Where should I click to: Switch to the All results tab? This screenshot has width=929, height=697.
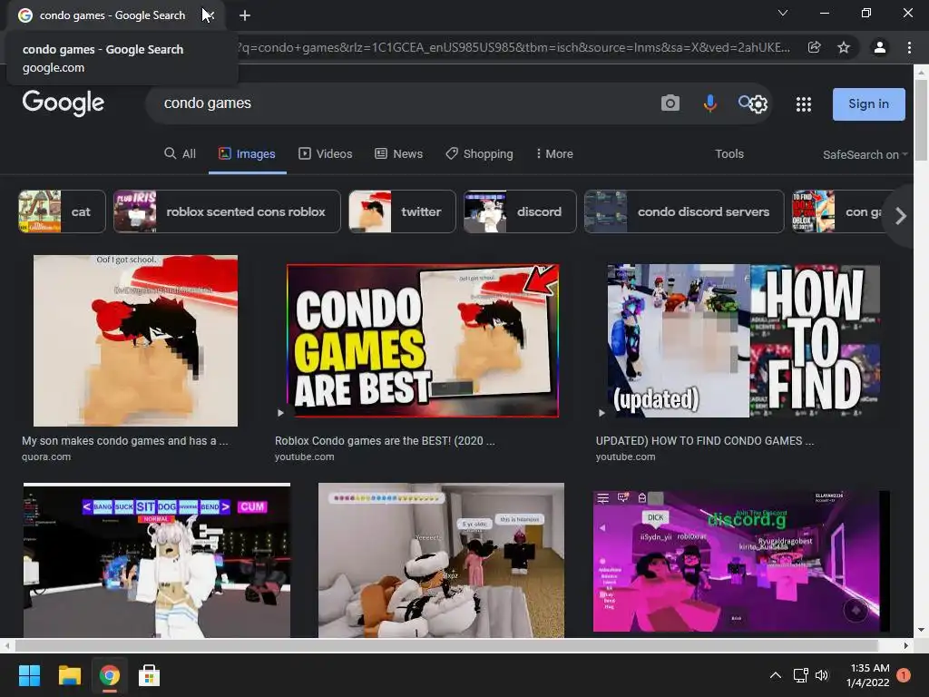point(181,154)
